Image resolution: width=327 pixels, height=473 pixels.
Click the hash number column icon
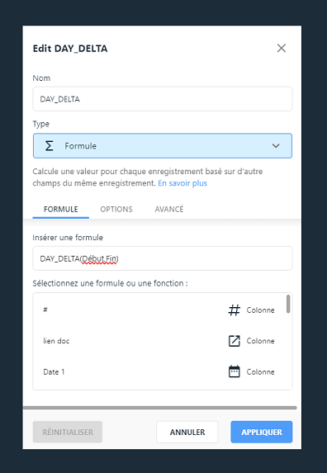click(234, 310)
